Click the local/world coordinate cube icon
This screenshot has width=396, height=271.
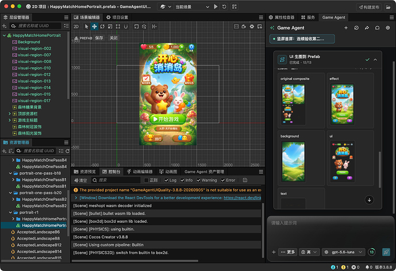click(144, 26)
